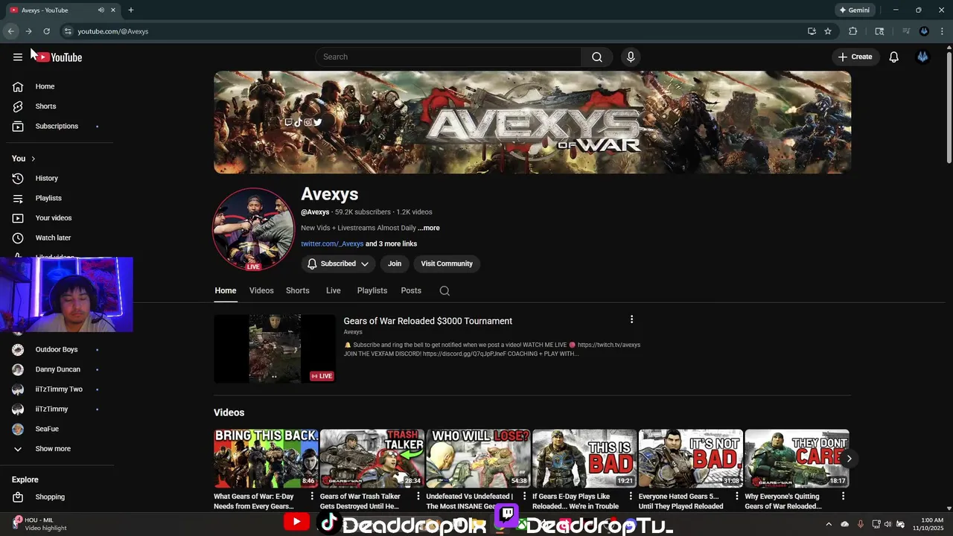Open the WHO WILL LOSE video thumbnail
The image size is (953, 536).
(478, 459)
